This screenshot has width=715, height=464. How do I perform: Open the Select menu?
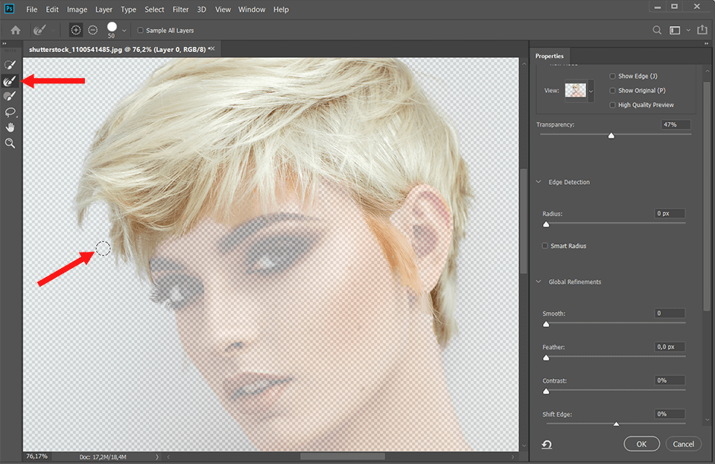coord(154,9)
